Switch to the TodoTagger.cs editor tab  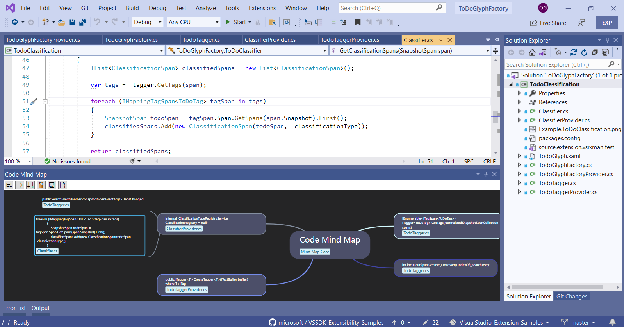(x=201, y=40)
